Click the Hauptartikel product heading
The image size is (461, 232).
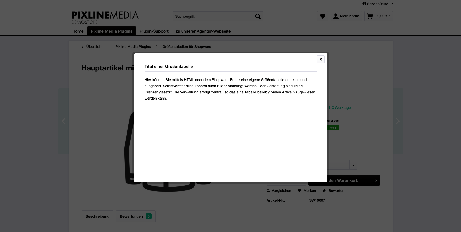tap(108, 68)
